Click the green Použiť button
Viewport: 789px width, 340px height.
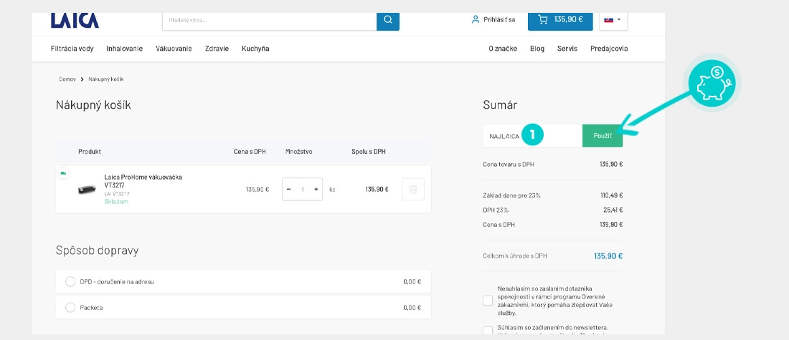coord(603,136)
